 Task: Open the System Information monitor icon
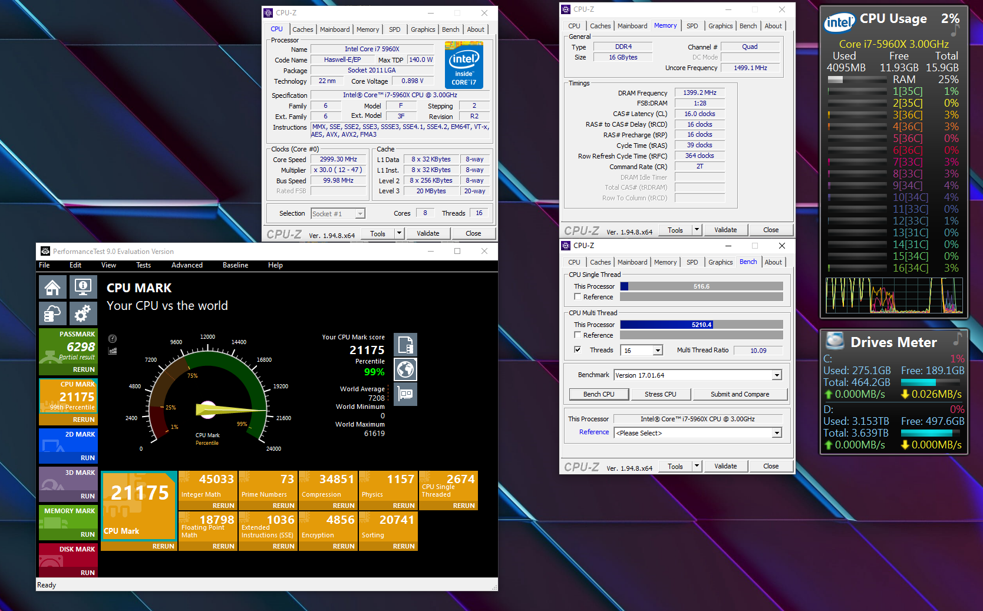(x=83, y=288)
